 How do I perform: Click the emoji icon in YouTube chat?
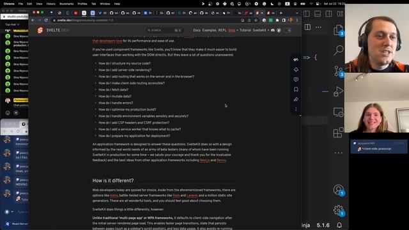click(8, 113)
